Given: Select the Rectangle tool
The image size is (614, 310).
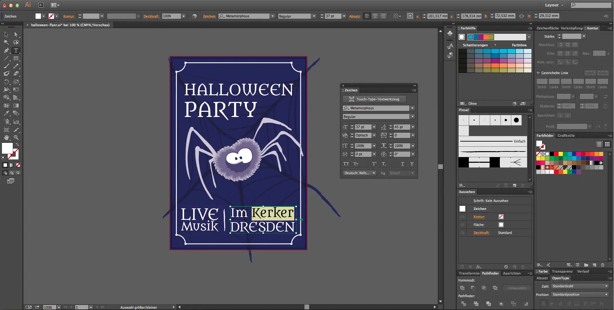Looking at the screenshot, I should click(16, 58).
